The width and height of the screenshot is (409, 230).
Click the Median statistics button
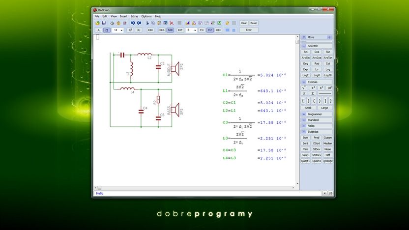(x=327, y=144)
